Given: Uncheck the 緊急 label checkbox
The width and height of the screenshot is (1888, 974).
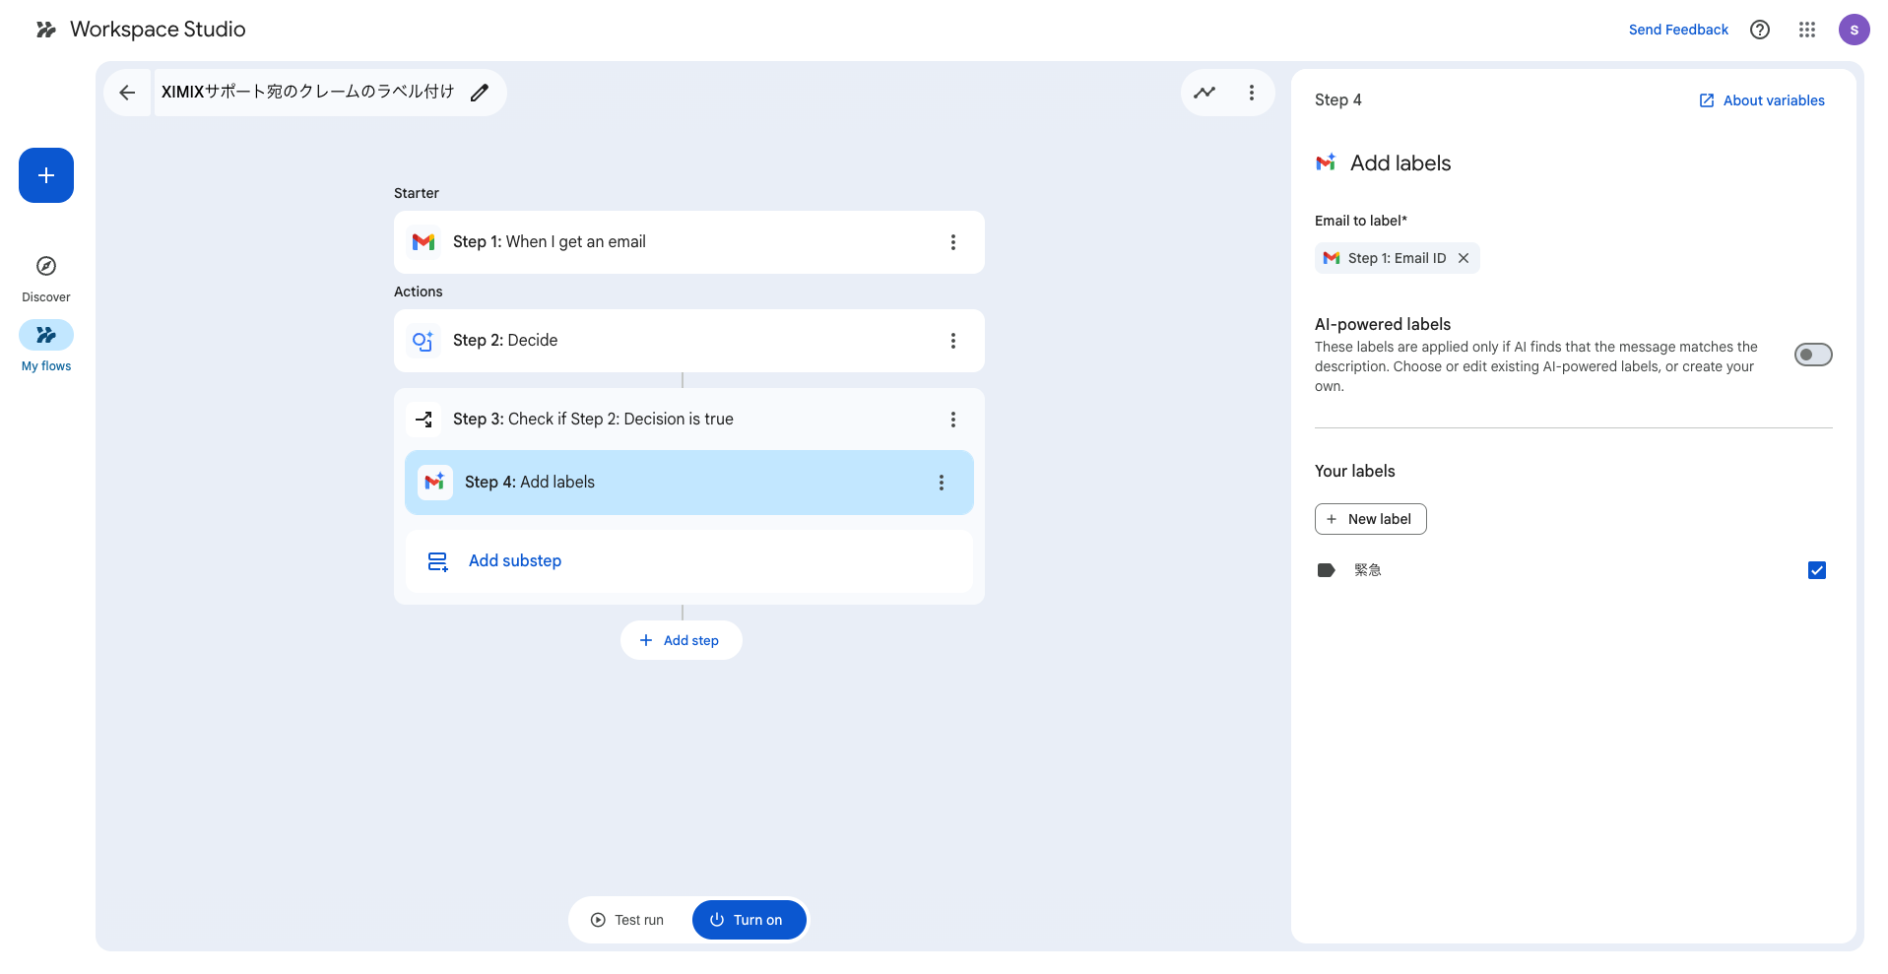Looking at the screenshot, I should click(x=1816, y=570).
